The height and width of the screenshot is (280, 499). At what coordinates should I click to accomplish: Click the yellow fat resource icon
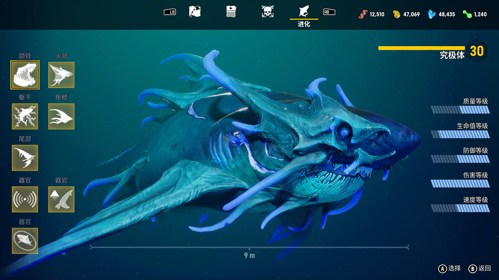(397, 14)
